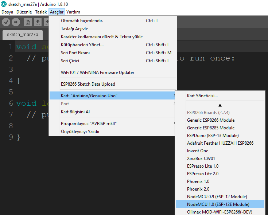Open WiFi101 / WiFiNINA Firmware Updater

[113, 73]
